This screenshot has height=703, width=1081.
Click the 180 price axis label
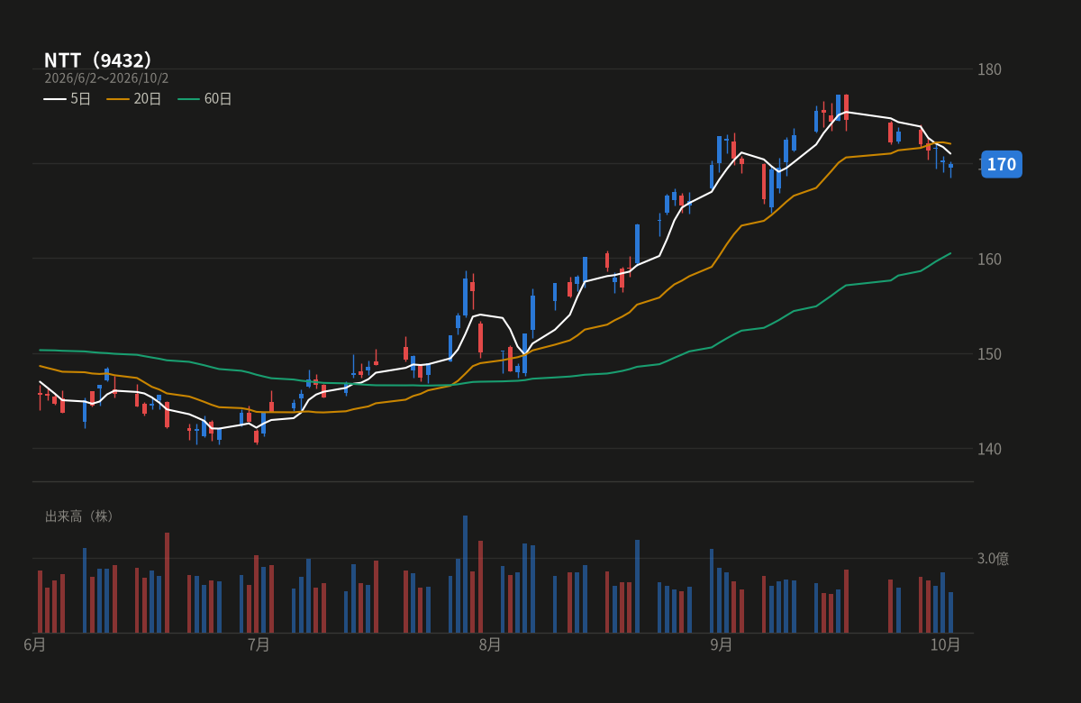click(990, 69)
